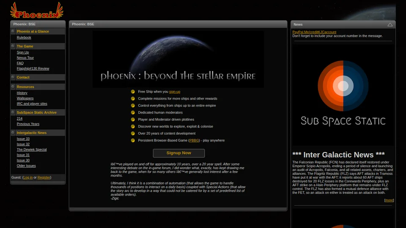The width and height of the screenshot is (406, 228).
Task: Open the Wallpapers link
Action: click(25, 98)
